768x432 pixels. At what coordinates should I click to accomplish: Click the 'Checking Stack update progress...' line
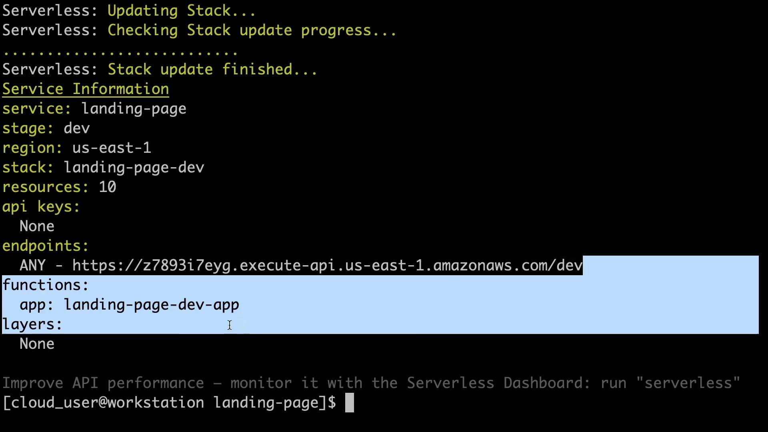pos(252,30)
